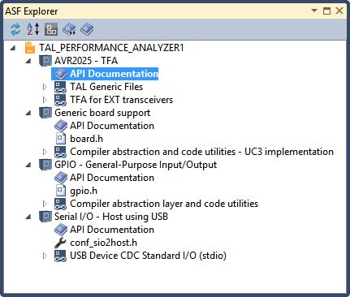The image size is (350, 297).
Task: Expand Compiler abstraction UC3 implementation node
Action: (45, 152)
